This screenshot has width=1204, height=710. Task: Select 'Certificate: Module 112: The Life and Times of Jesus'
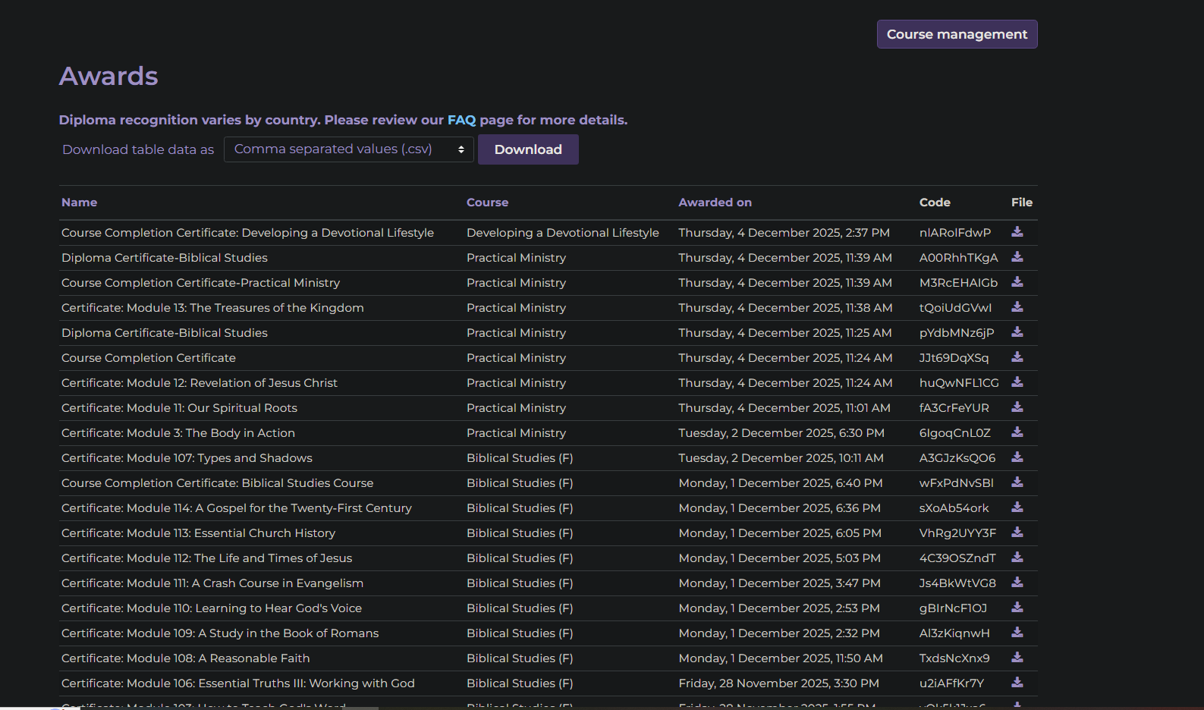(x=206, y=558)
